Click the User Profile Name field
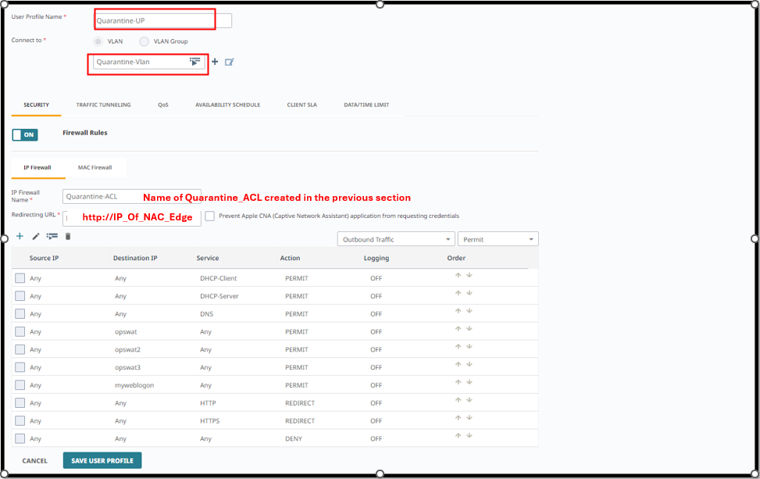Viewport: 760px width, 479px height. click(162, 21)
